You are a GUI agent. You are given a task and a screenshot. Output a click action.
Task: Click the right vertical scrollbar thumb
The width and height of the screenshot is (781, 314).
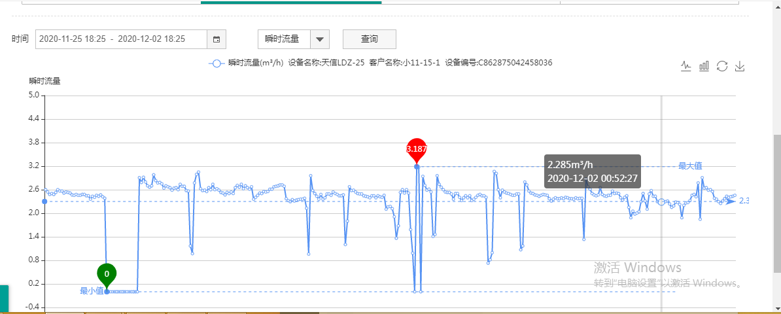[776, 203]
